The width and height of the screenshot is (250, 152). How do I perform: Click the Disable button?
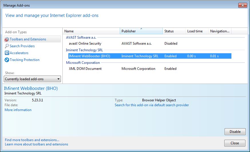click(235, 132)
